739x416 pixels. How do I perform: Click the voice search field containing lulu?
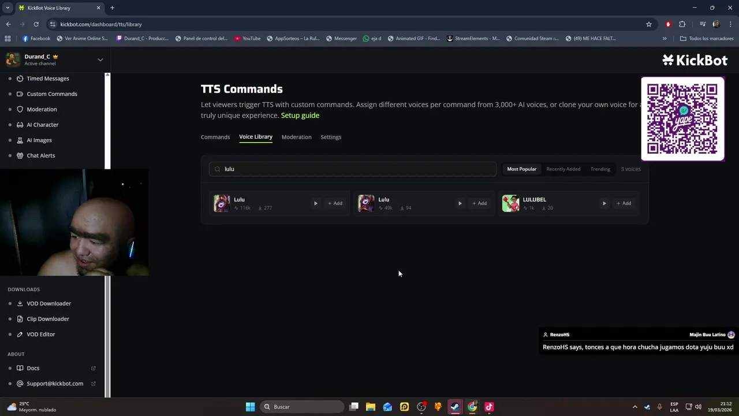coord(353,169)
